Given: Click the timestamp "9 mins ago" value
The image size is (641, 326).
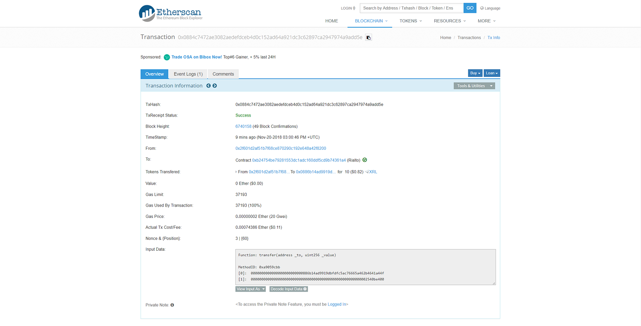Looking at the screenshot, I should coord(278,137).
